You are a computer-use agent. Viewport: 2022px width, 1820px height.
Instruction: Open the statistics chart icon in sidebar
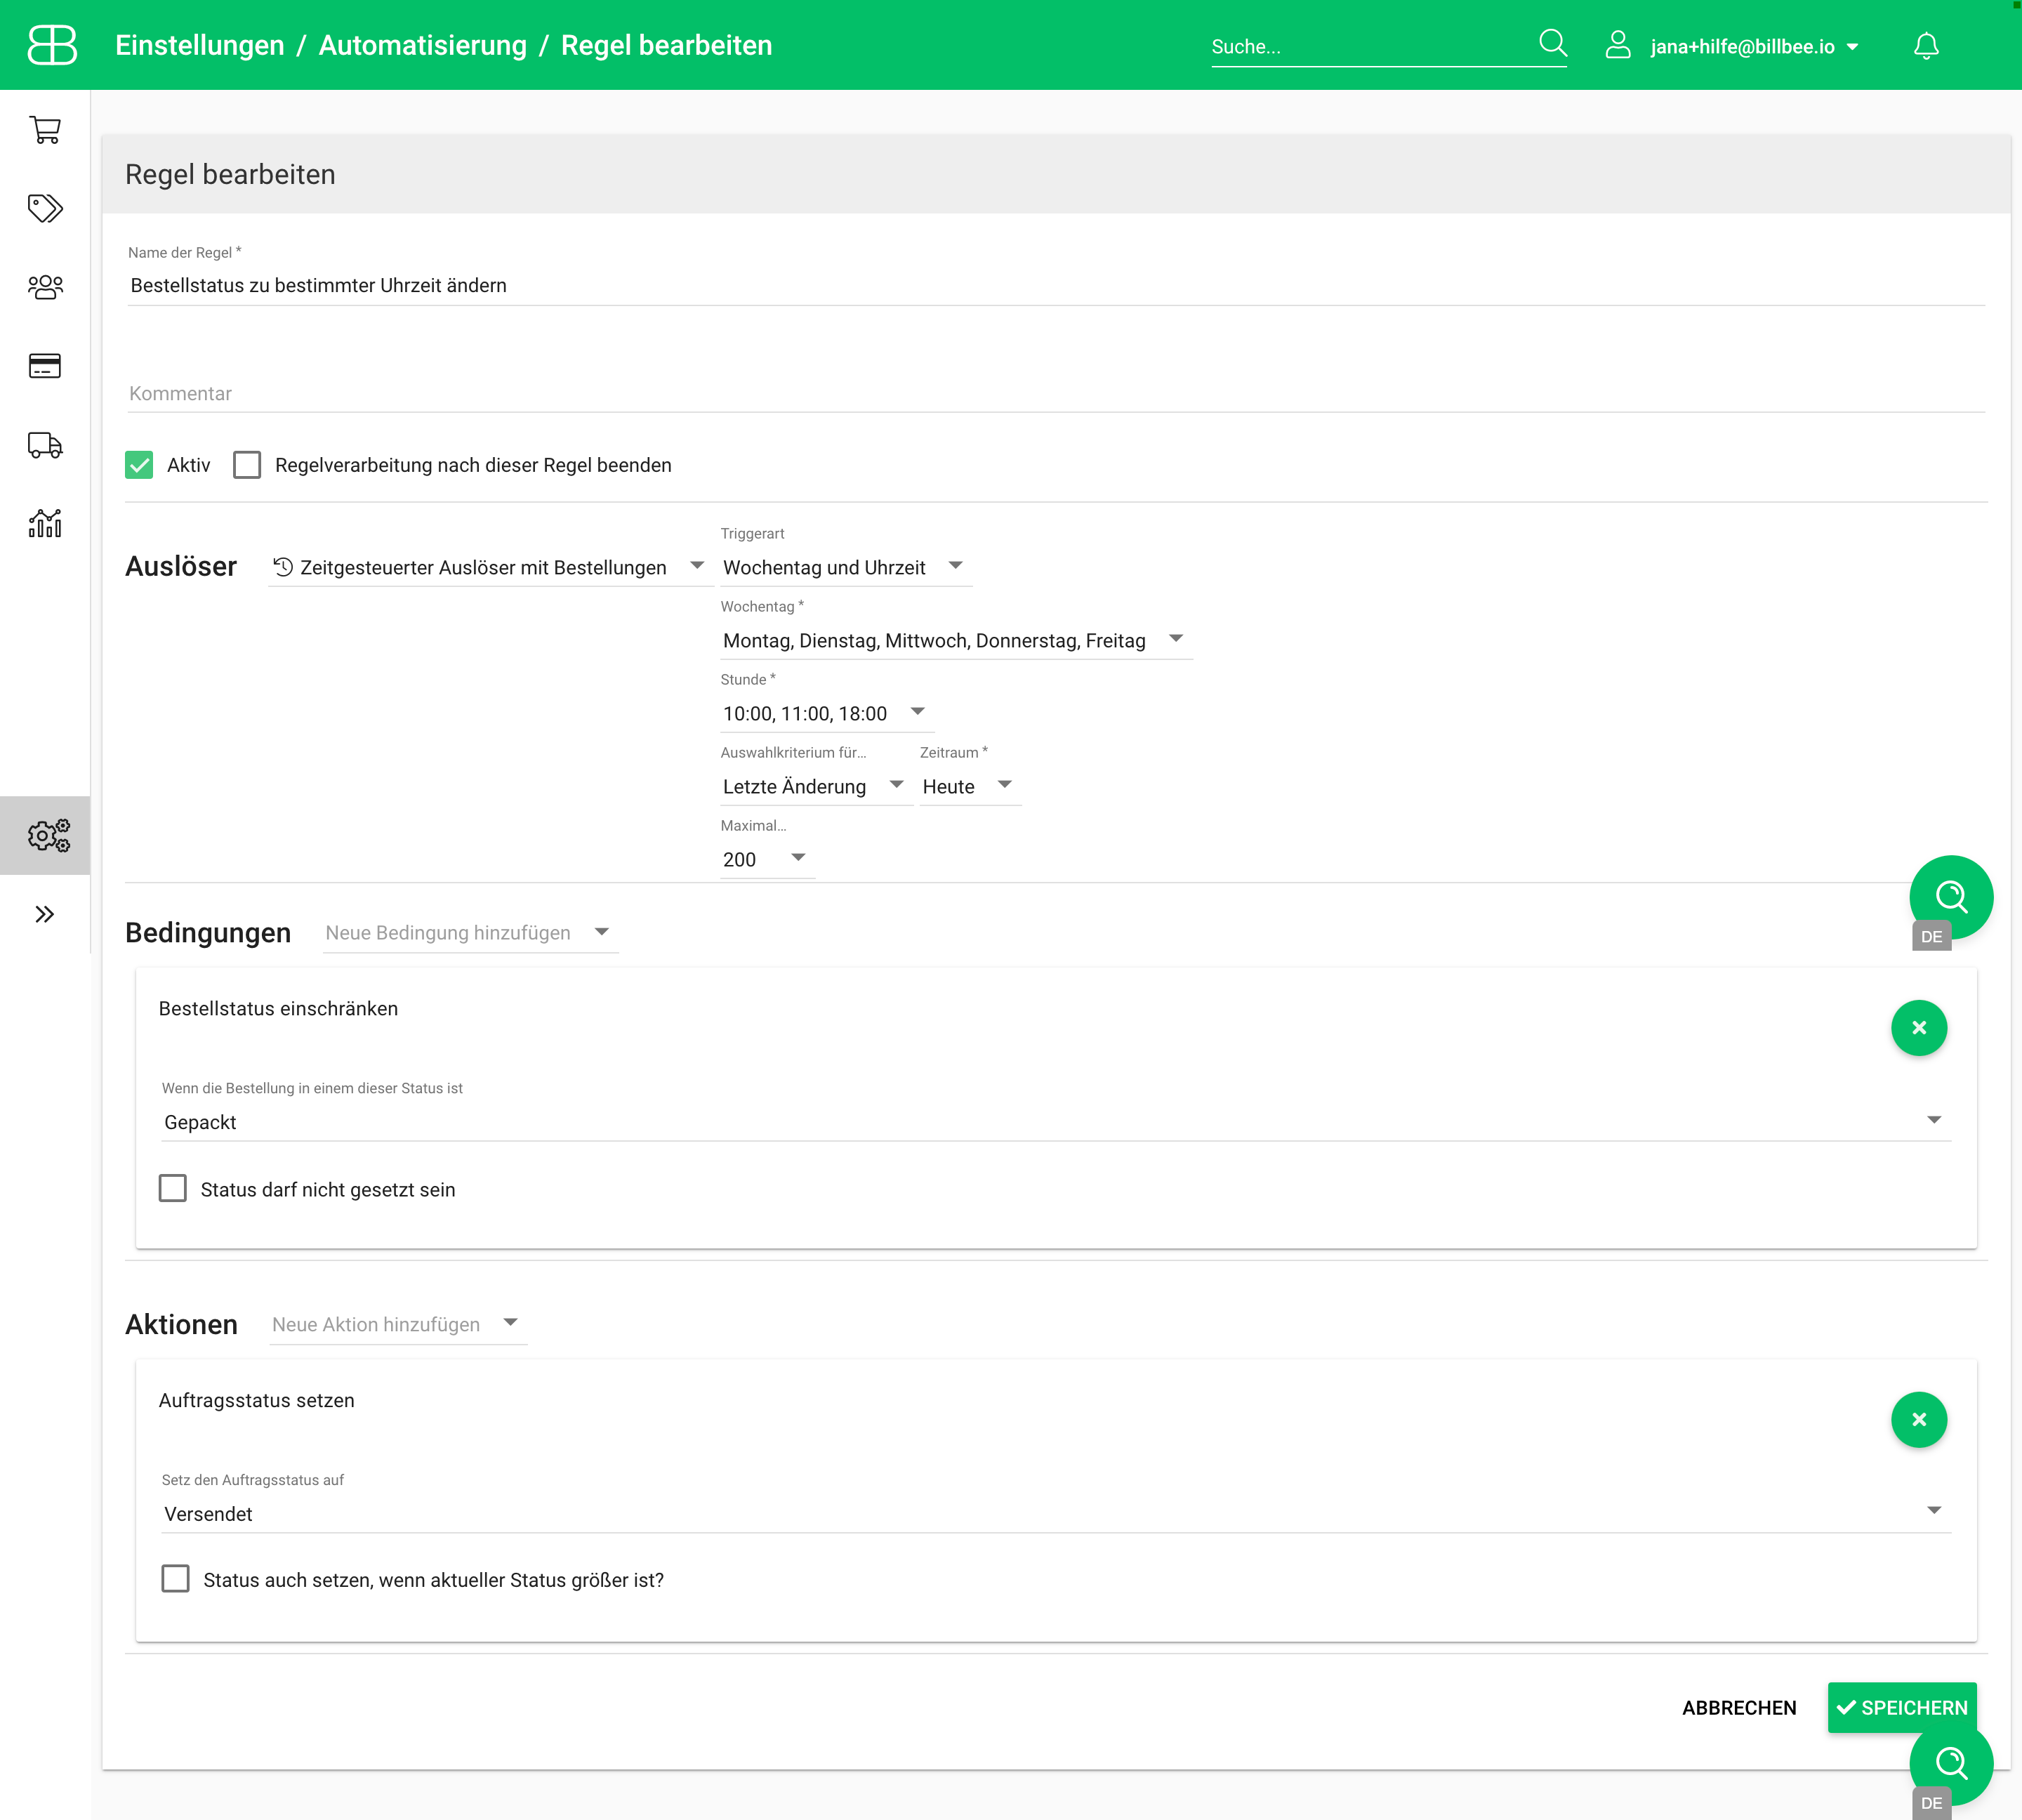pyautogui.click(x=45, y=523)
